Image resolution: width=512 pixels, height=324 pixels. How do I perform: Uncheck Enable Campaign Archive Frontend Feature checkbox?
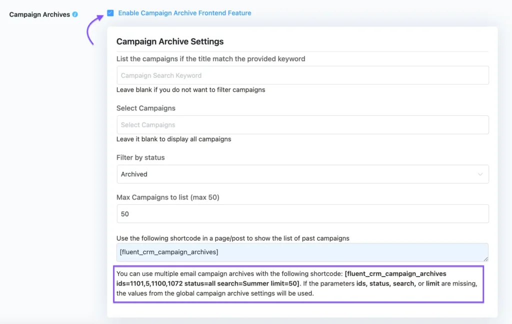pyautogui.click(x=110, y=13)
